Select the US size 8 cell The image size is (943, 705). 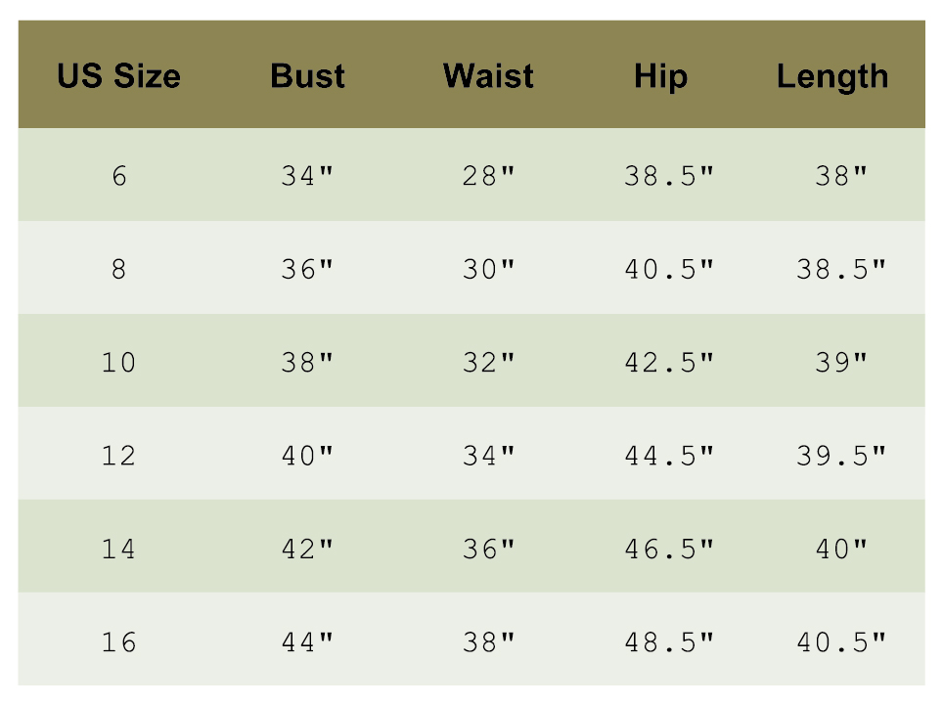118,270
